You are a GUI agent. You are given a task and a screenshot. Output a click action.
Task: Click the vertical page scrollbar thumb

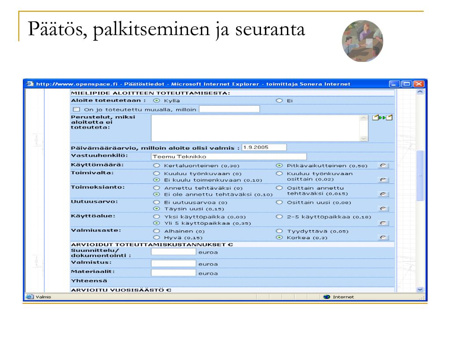(420, 176)
